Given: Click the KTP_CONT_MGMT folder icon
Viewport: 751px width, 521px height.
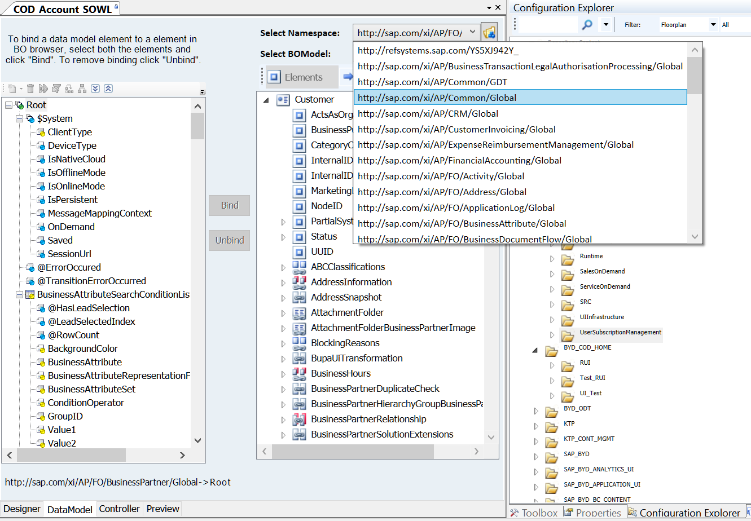Looking at the screenshot, I should (x=551, y=442).
